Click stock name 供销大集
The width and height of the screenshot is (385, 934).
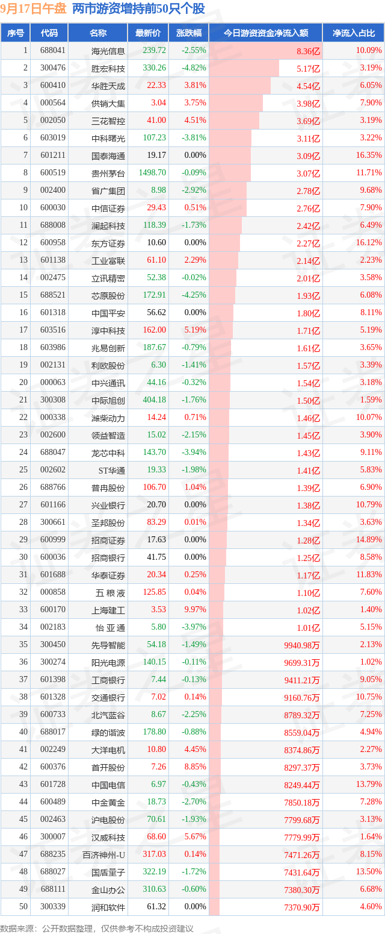[x=108, y=104]
